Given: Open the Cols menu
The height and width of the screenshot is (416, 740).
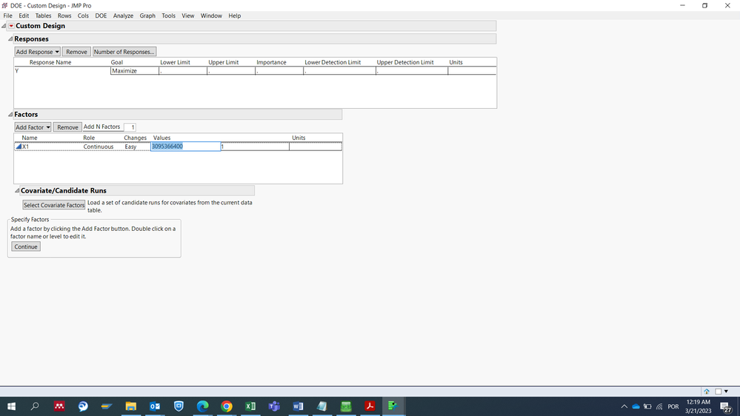Looking at the screenshot, I should pos(83,16).
